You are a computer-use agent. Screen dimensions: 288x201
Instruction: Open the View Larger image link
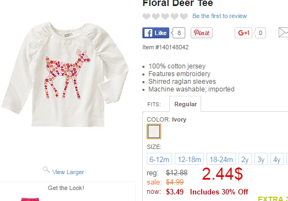point(68,172)
